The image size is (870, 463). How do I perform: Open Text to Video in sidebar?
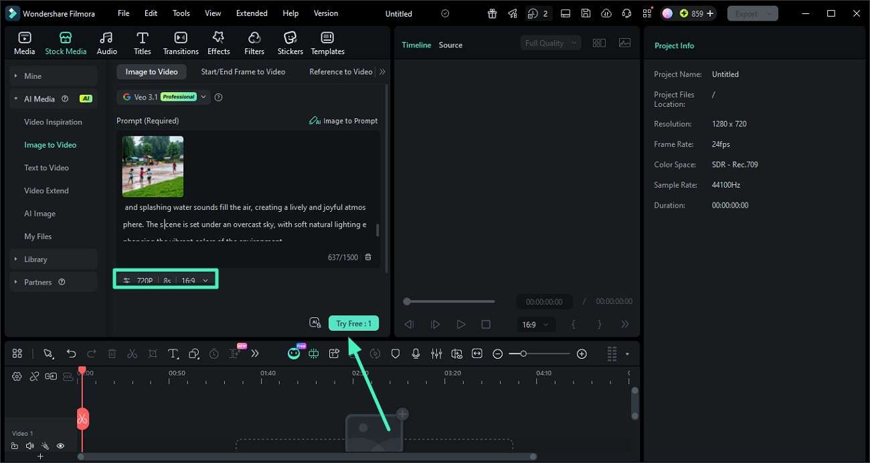click(46, 168)
